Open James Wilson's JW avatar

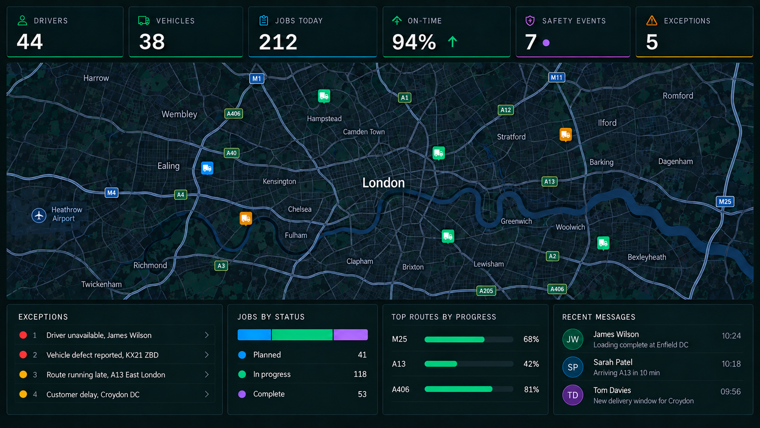click(573, 339)
